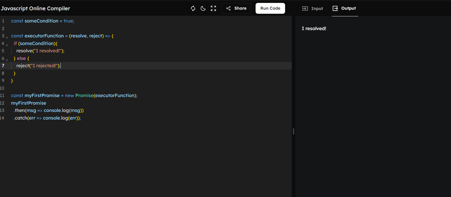Click myFirstPromise on line 12
The height and width of the screenshot is (197, 451).
(29, 103)
